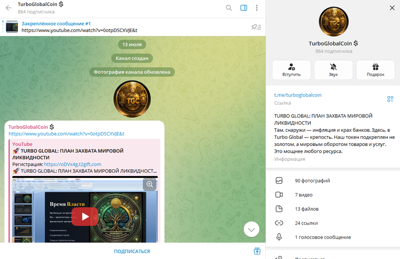Click the photos icon beside 90 фотографий

[279, 181]
